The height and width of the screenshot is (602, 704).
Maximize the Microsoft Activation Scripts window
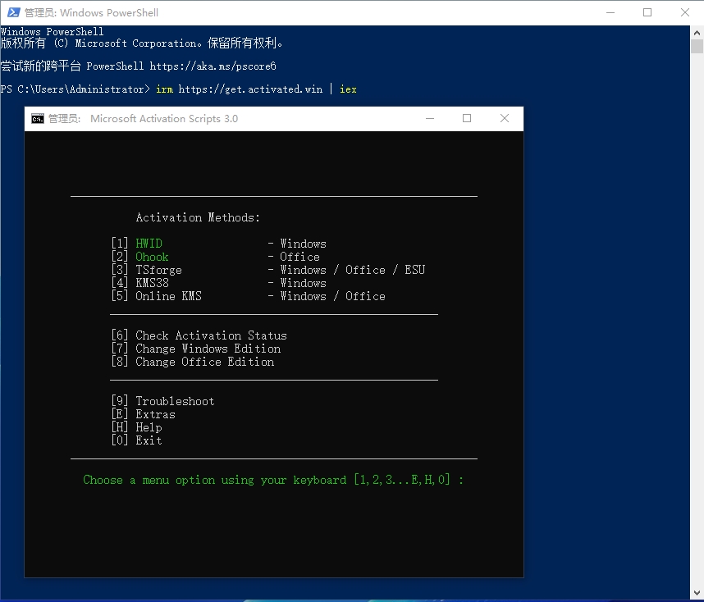(467, 119)
